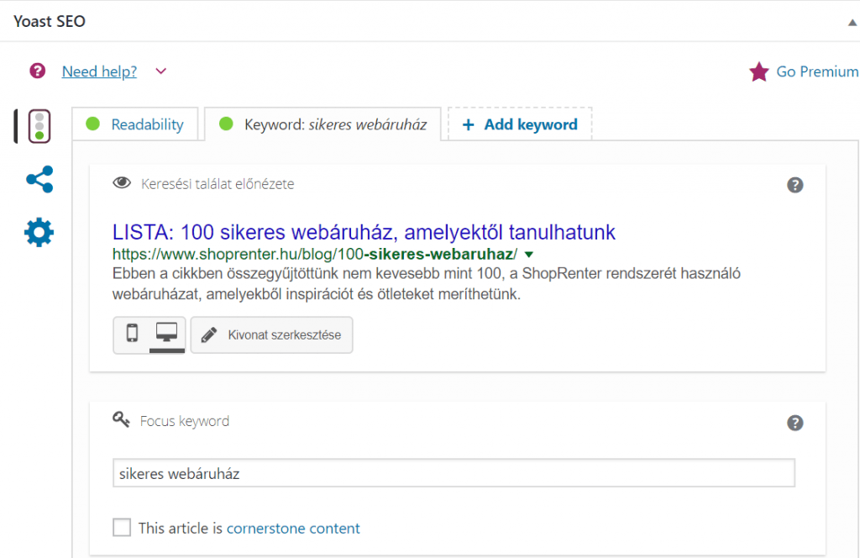Switch to the Readability tab
Image resolution: width=860 pixels, height=558 pixels.
tap(135, 124)
